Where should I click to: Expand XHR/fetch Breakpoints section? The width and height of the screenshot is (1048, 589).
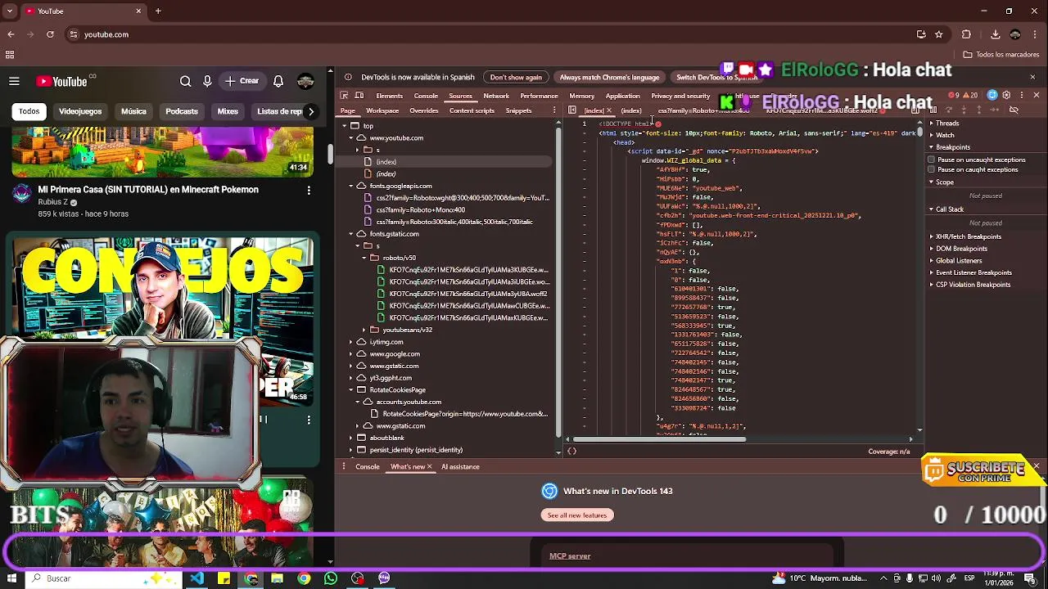point(968,236)
